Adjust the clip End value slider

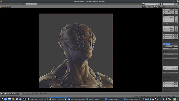coord(170,69)
